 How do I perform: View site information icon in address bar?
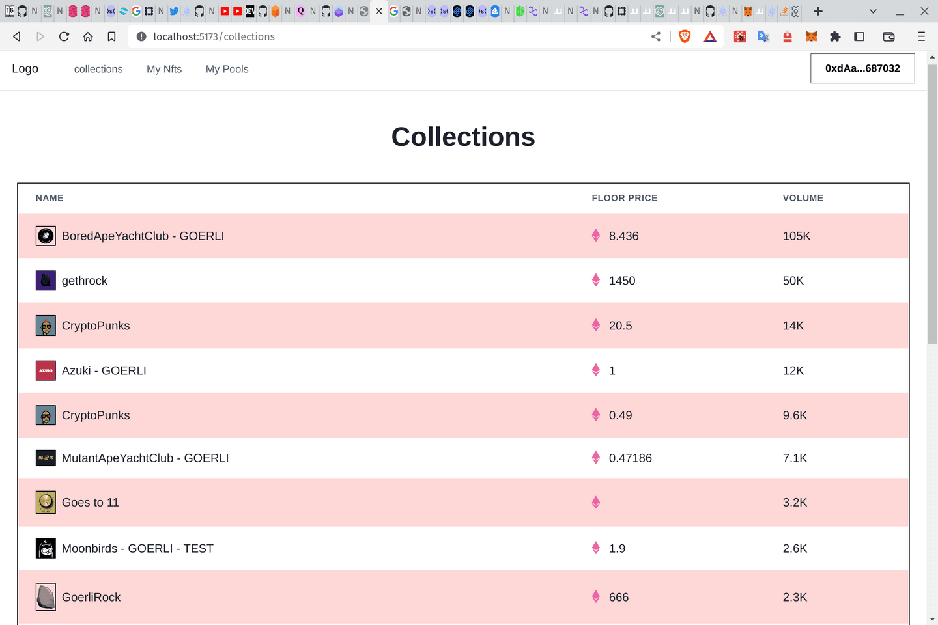click(x=141, y=36)
